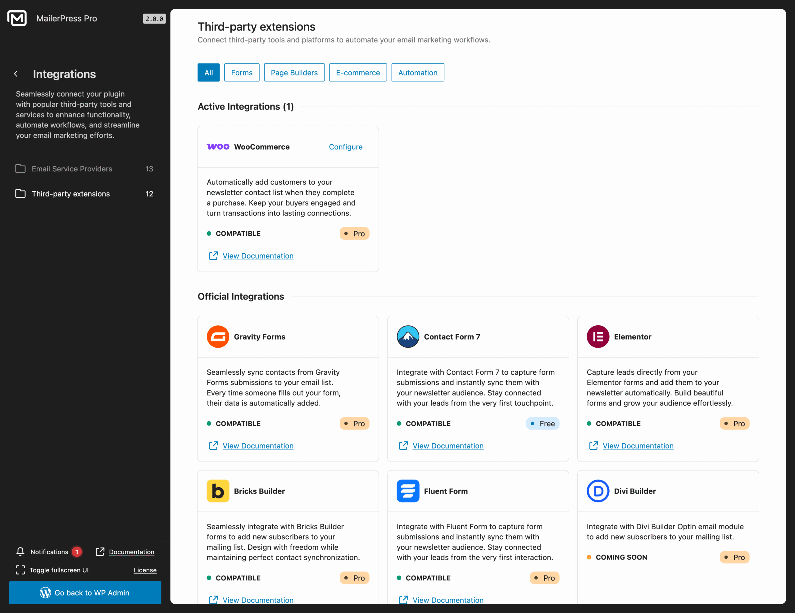Switch to the Automation filter

417,72
